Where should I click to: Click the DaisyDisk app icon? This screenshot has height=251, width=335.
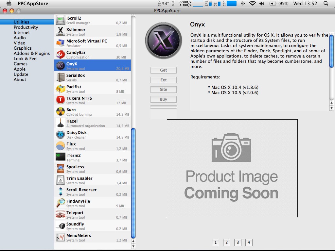click(x=61, y=134)
